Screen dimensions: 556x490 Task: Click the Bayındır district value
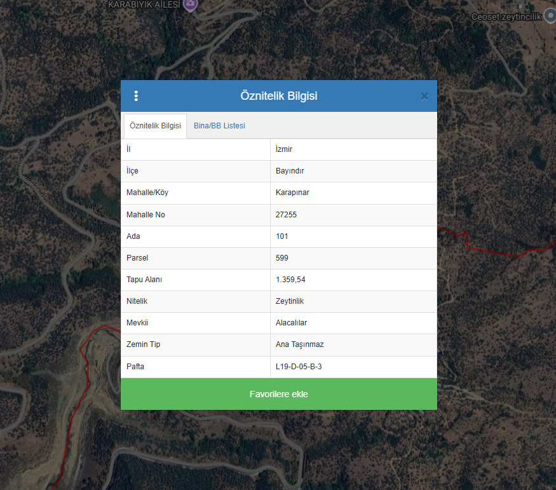[290, 172]
